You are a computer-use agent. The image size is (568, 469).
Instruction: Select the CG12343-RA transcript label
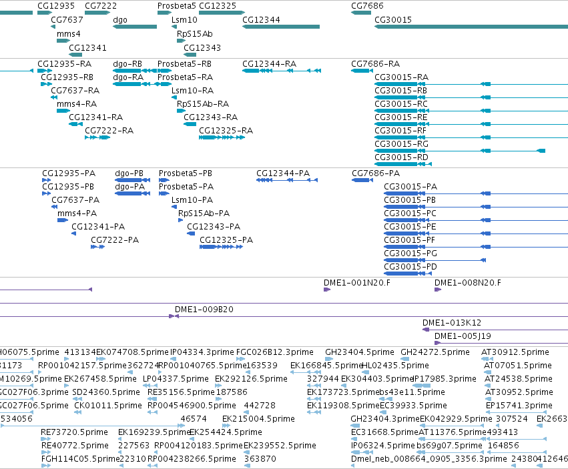click(210, 117)
